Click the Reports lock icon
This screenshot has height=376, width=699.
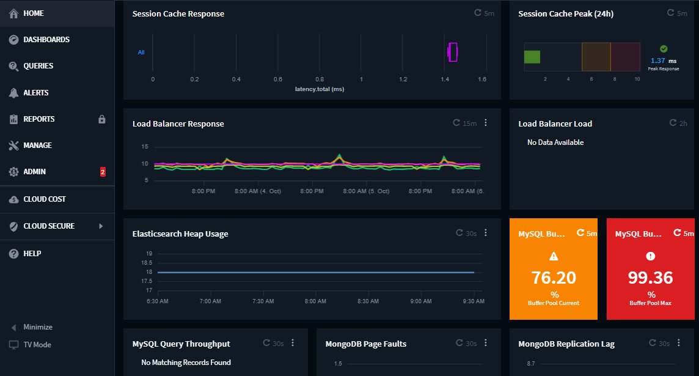[102, 119]
